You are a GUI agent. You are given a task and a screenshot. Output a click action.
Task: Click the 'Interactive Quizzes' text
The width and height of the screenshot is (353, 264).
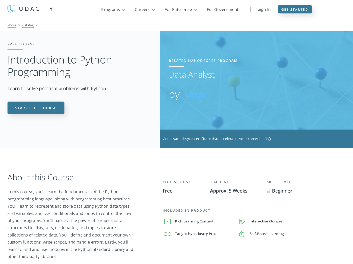click(266, 221)
